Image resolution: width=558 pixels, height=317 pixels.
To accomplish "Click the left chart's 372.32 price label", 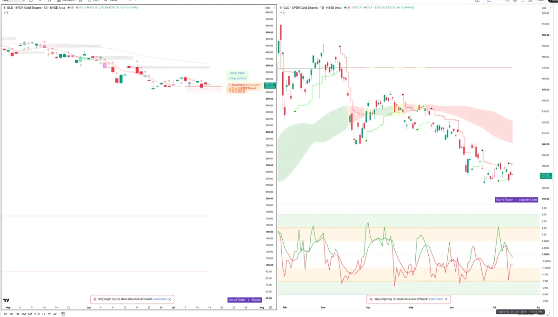I will pyautogui.click(x=270, y=85).
